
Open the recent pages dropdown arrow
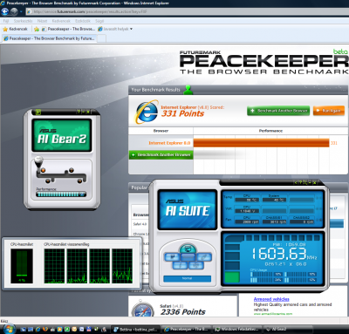(x=21, y=12)
